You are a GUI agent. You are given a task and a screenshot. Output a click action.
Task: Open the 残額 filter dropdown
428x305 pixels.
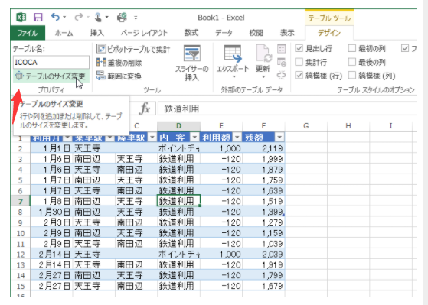pos(279,137)
